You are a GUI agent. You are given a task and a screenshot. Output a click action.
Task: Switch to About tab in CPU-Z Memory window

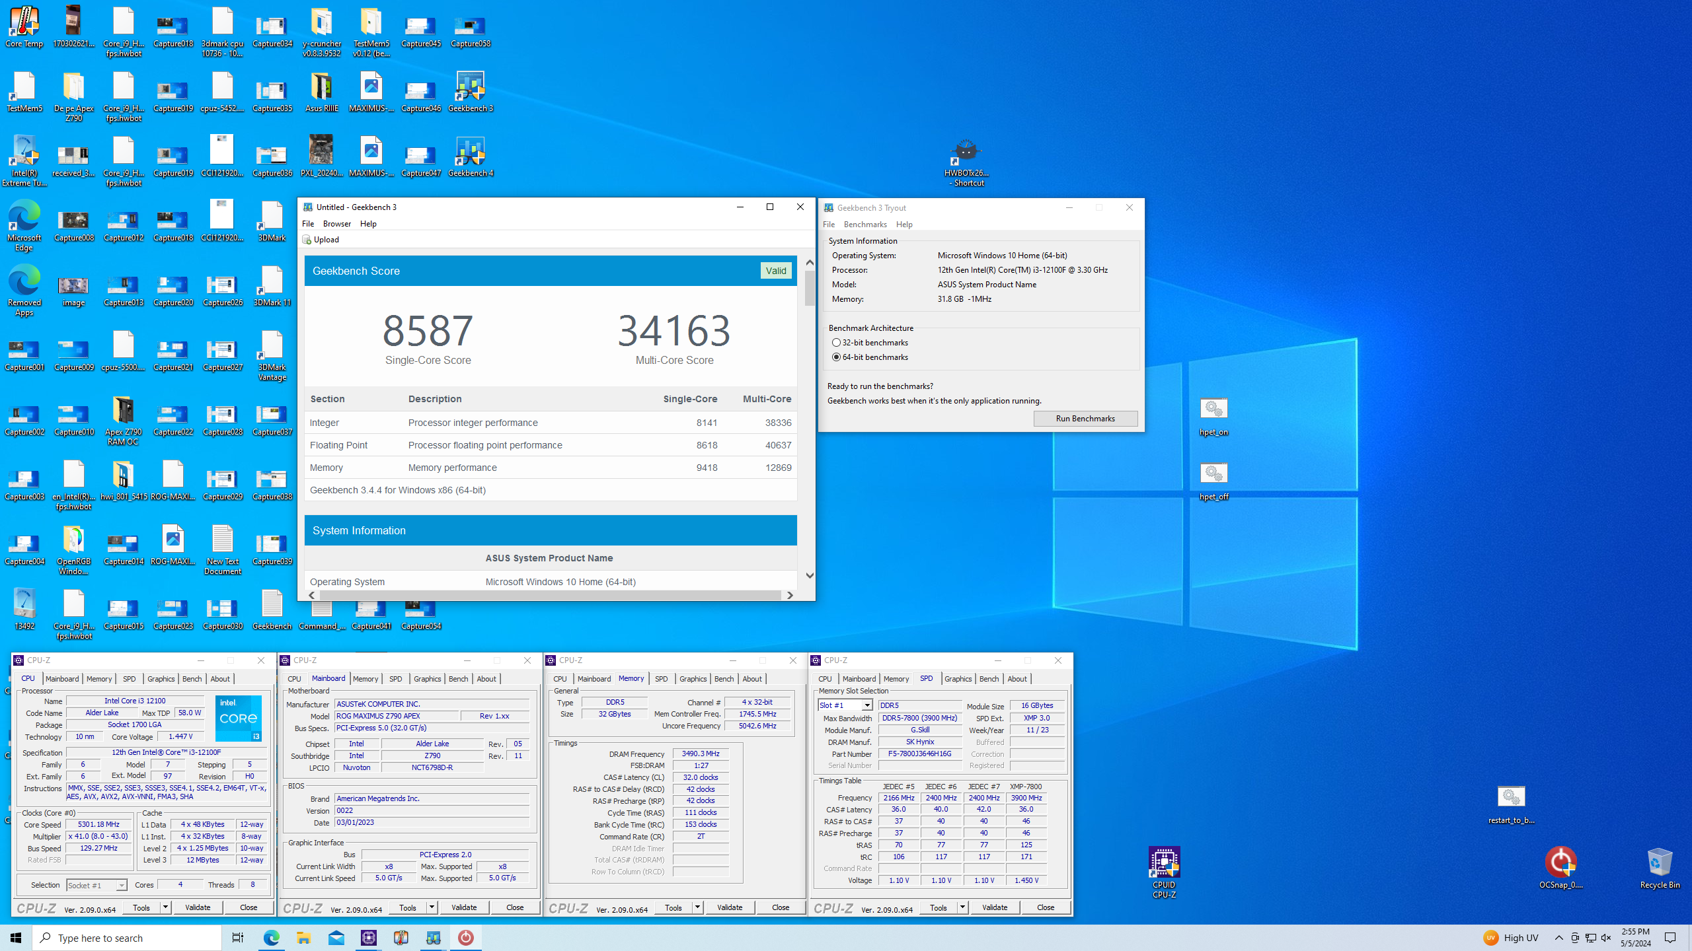click(751, 679)
